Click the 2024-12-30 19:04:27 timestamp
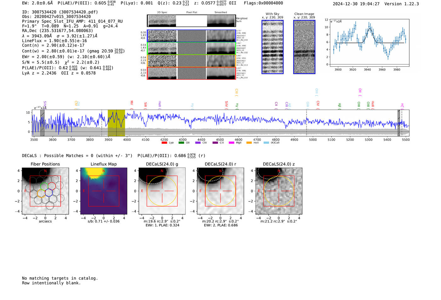This screenshot has height=300, width=441. [x=356, y=4]
